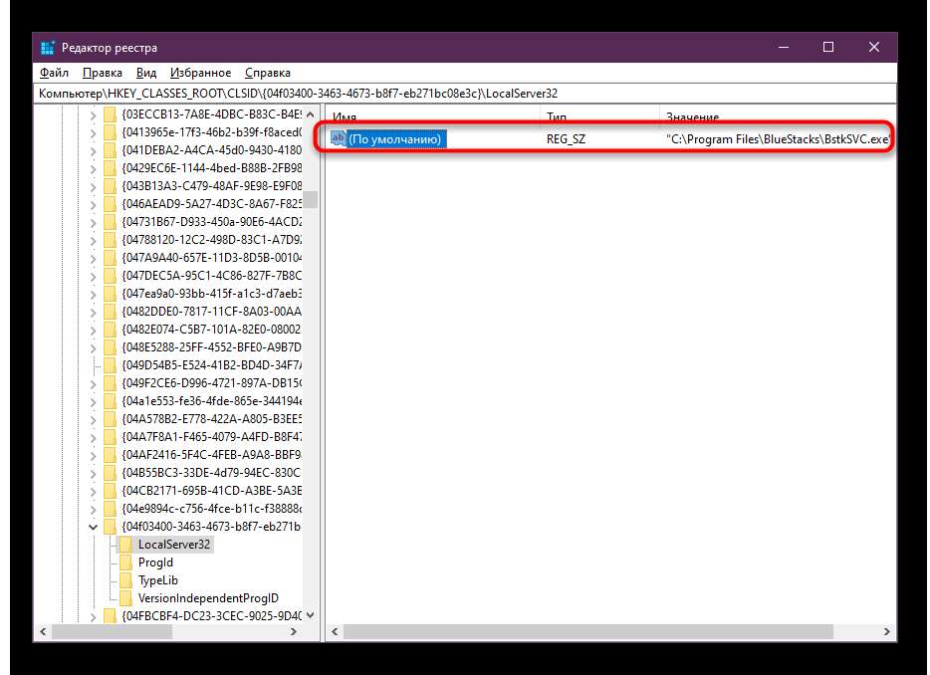Click folder icon of {04AF2416-5F4C-4FEB key
The height and width of the screenshot is (675, 930).
click(x=110, y=455)
